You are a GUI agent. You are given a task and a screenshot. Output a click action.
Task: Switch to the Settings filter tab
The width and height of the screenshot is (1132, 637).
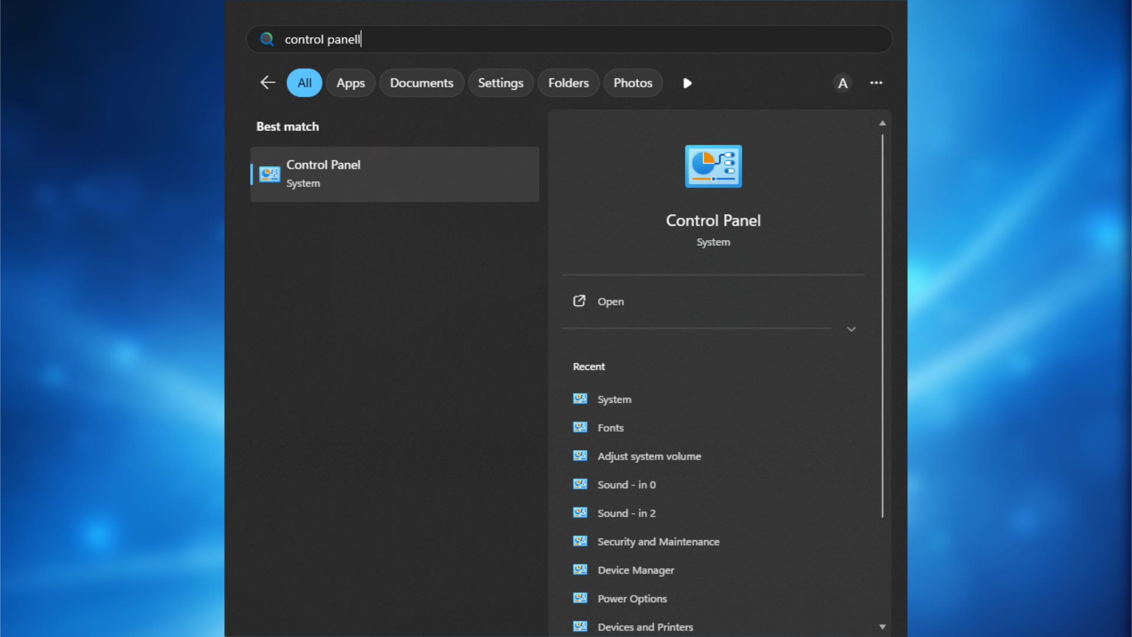[500, 83]
